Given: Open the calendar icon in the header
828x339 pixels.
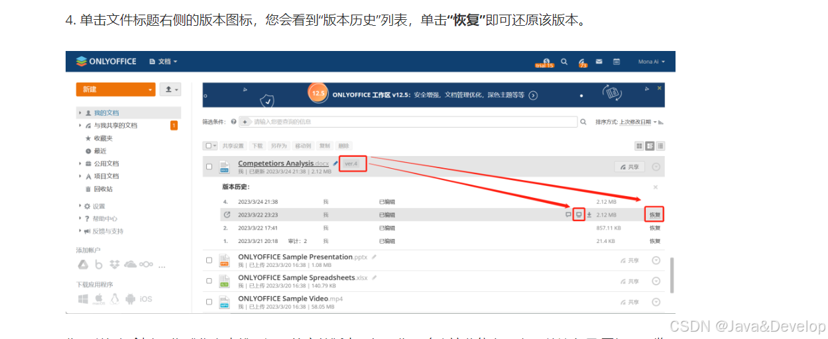Looking at the screenshot, I should tap(617, 62).
